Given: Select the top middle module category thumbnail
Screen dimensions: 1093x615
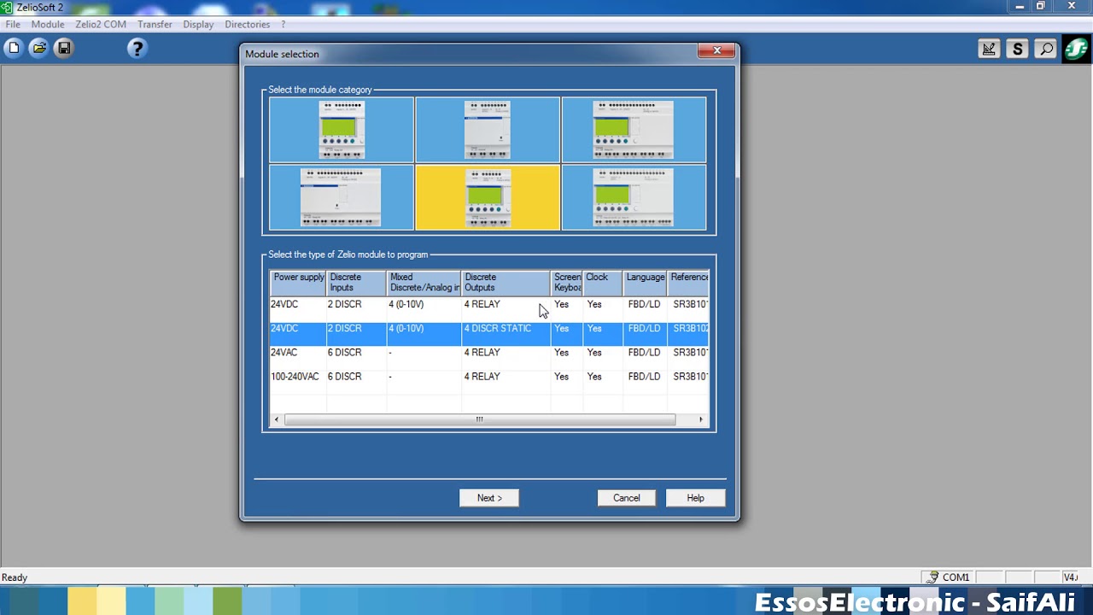Looking at the screenshot, I should pos(488,130).
